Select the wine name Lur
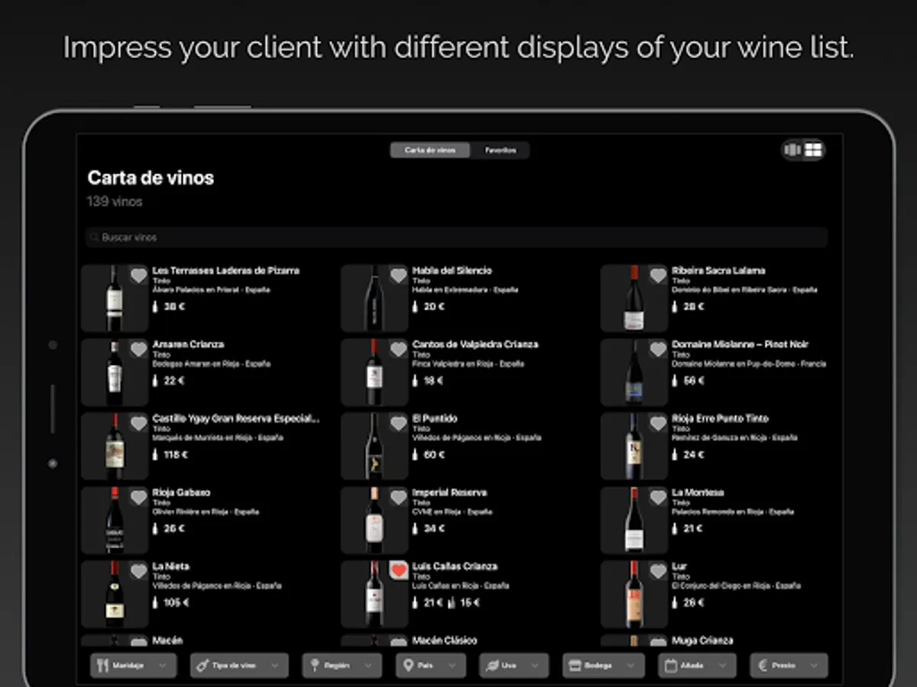The image size is (917, 687). click(x=680, y=566)
